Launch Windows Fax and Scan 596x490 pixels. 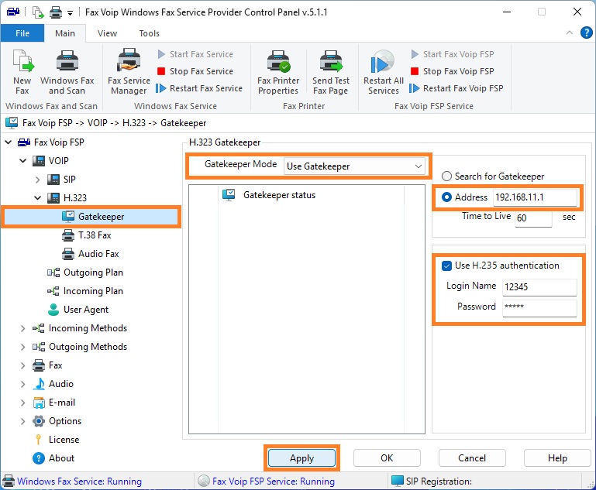click(67, 72)
